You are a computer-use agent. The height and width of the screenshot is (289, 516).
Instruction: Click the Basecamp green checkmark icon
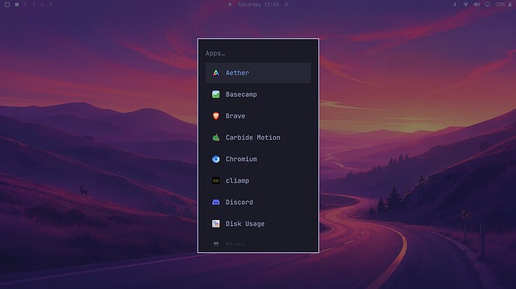point(216,94)
